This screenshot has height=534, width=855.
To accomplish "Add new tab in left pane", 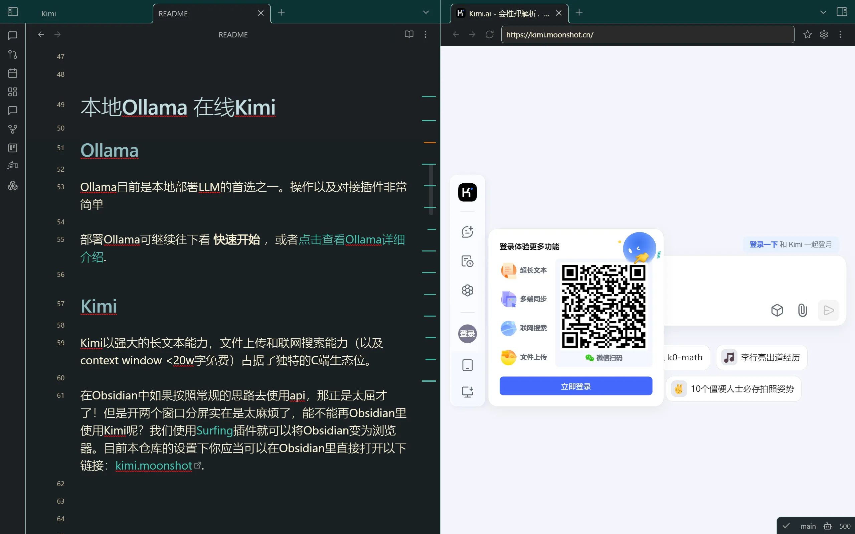I will [281, 13].
